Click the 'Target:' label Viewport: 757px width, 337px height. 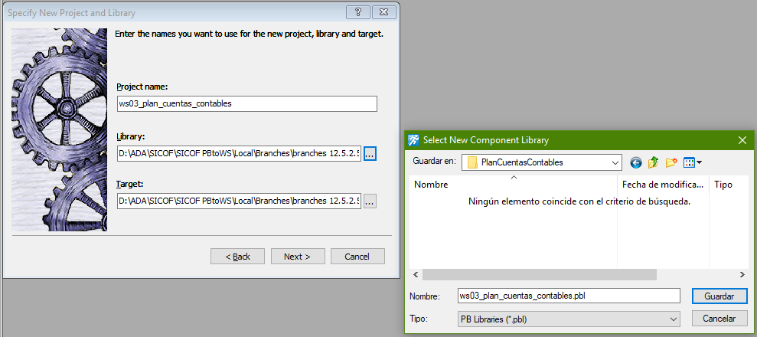pos(130,184)
